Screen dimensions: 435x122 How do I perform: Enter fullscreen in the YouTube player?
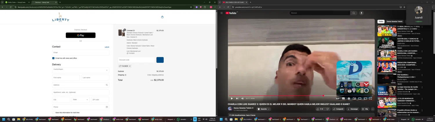pyautogui.click(x=371, y=99)
